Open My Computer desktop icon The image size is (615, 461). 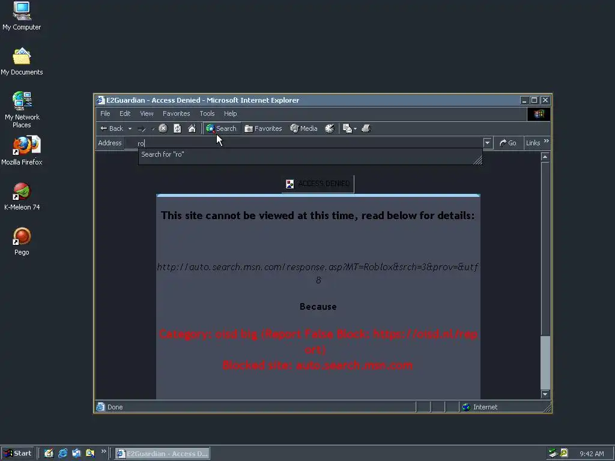[22, 16]
